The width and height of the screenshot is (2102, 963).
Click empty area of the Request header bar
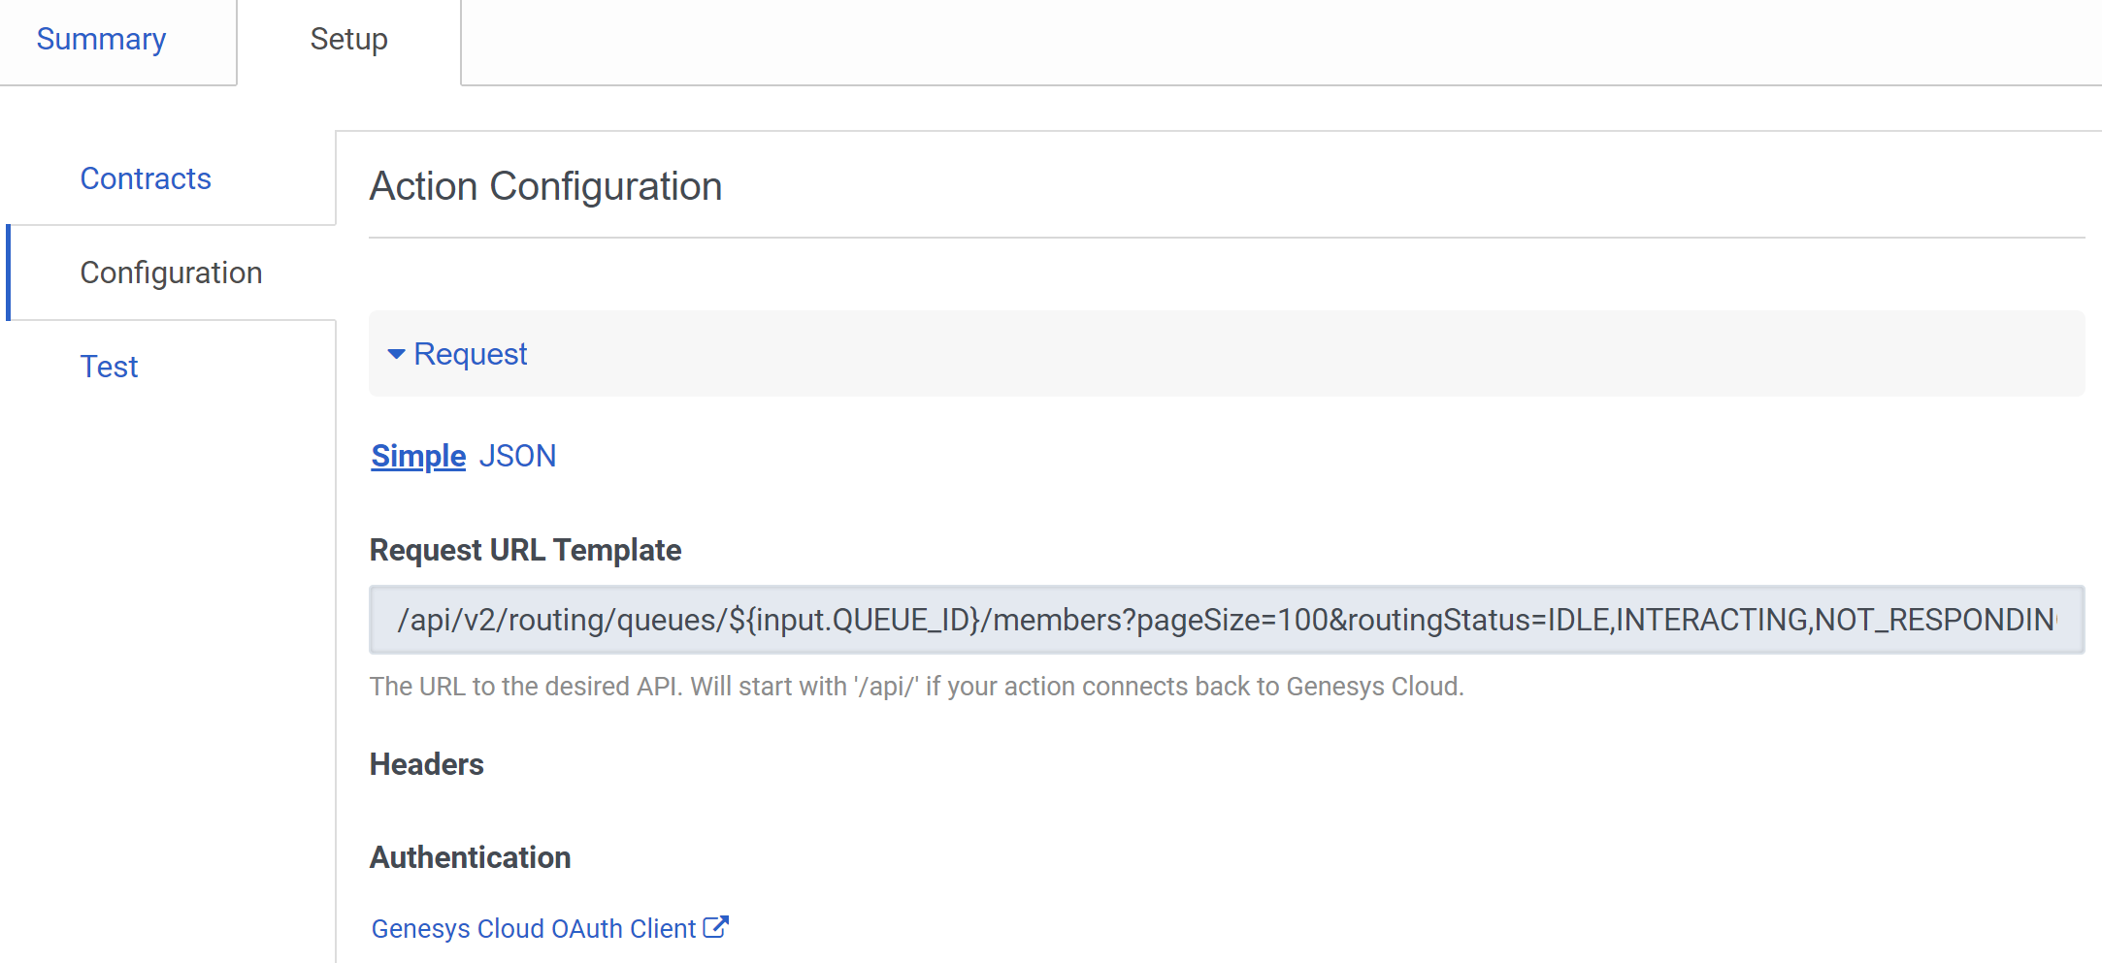coord(1262,354)
